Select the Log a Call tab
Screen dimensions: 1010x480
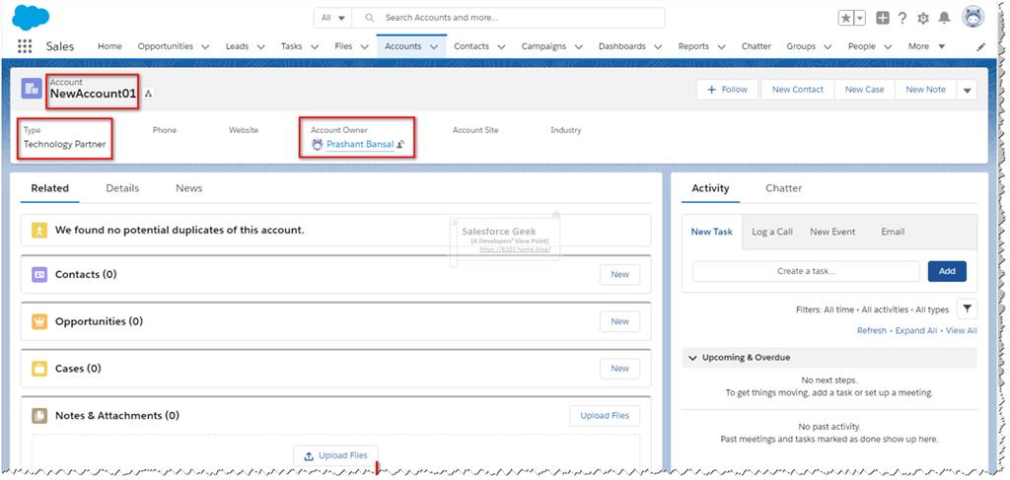click(x=771, y=232)
